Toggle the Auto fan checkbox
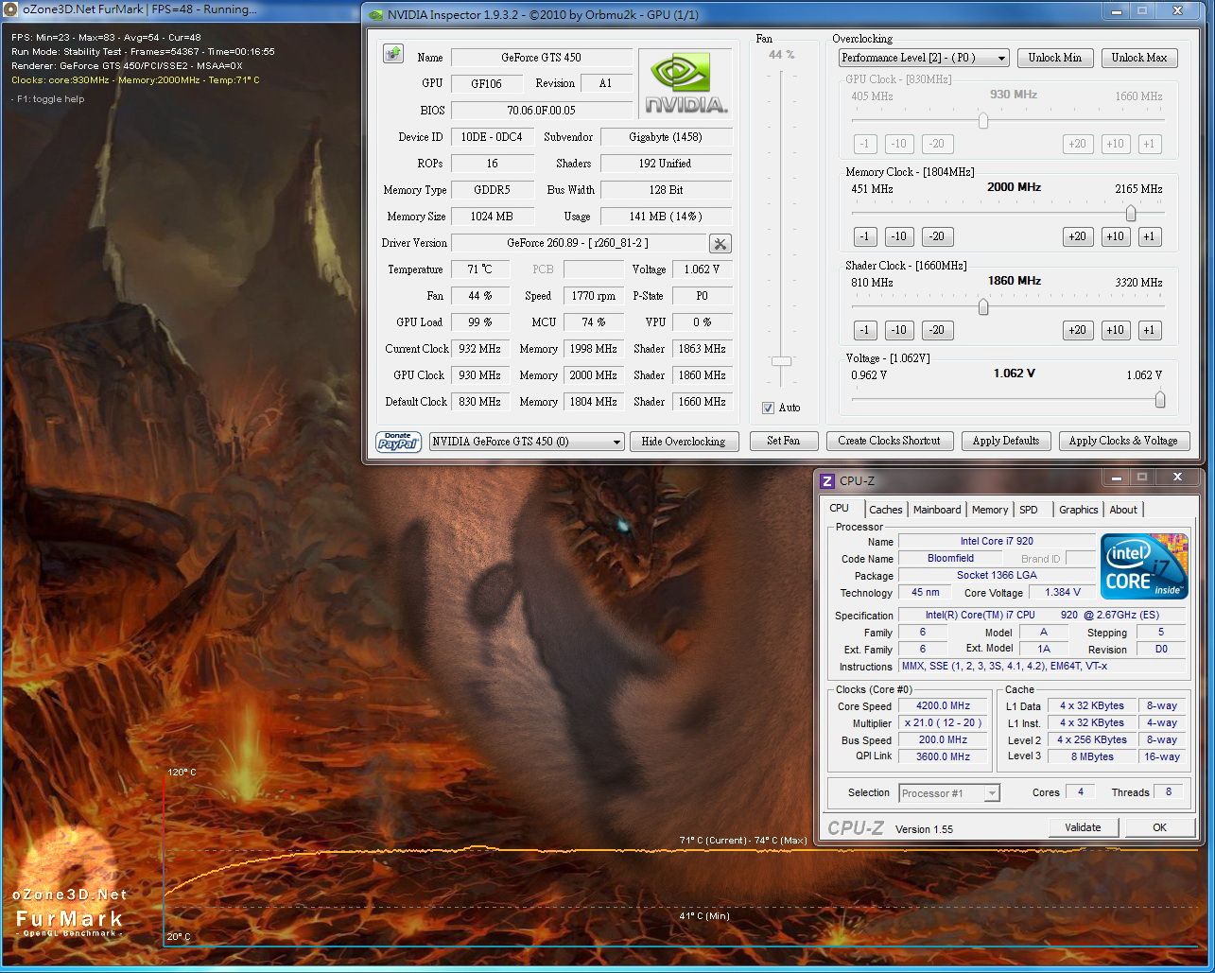The height and width of the screenshot is (973, 1215). pyautogui.click(x=769, y=408)
